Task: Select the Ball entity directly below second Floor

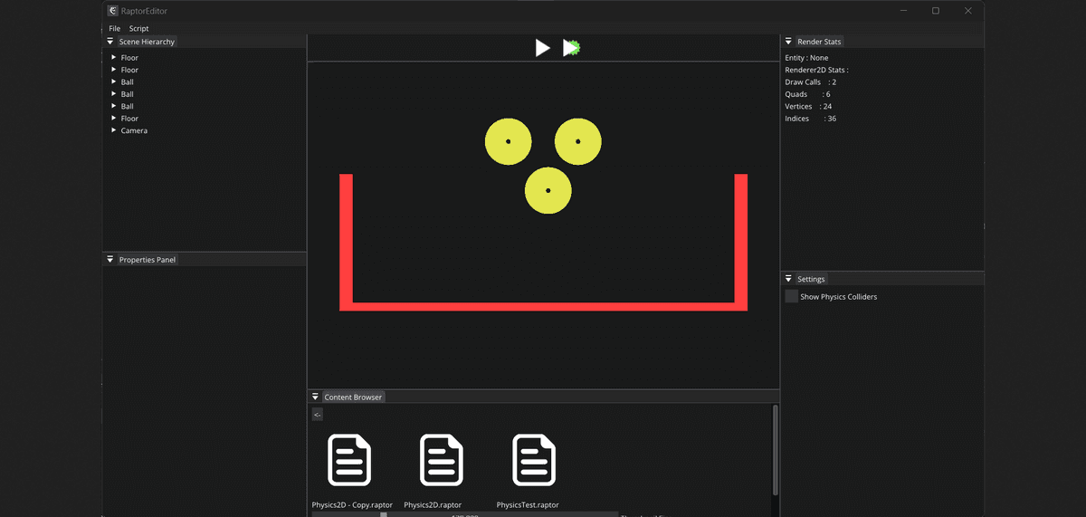Action: point(128,81)
